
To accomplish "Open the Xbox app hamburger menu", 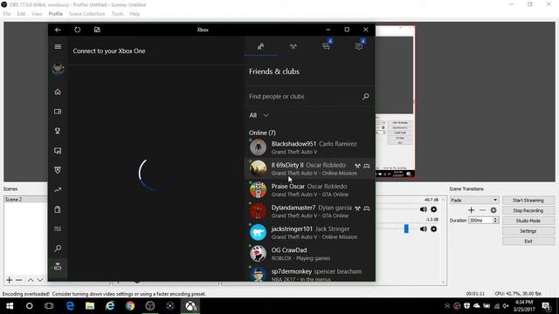I will point(58,46).
